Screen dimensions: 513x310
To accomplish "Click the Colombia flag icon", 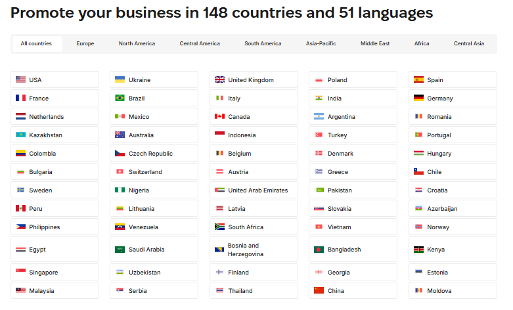I will click(x=20, y=153).
